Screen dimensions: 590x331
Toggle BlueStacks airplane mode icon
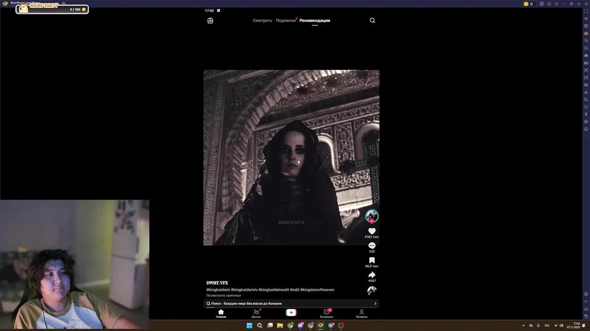586,92
